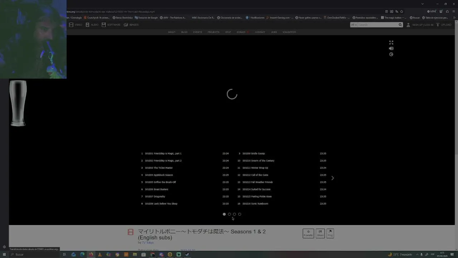Open the Images media section icon
458x258 pixels.
(126, 25)
